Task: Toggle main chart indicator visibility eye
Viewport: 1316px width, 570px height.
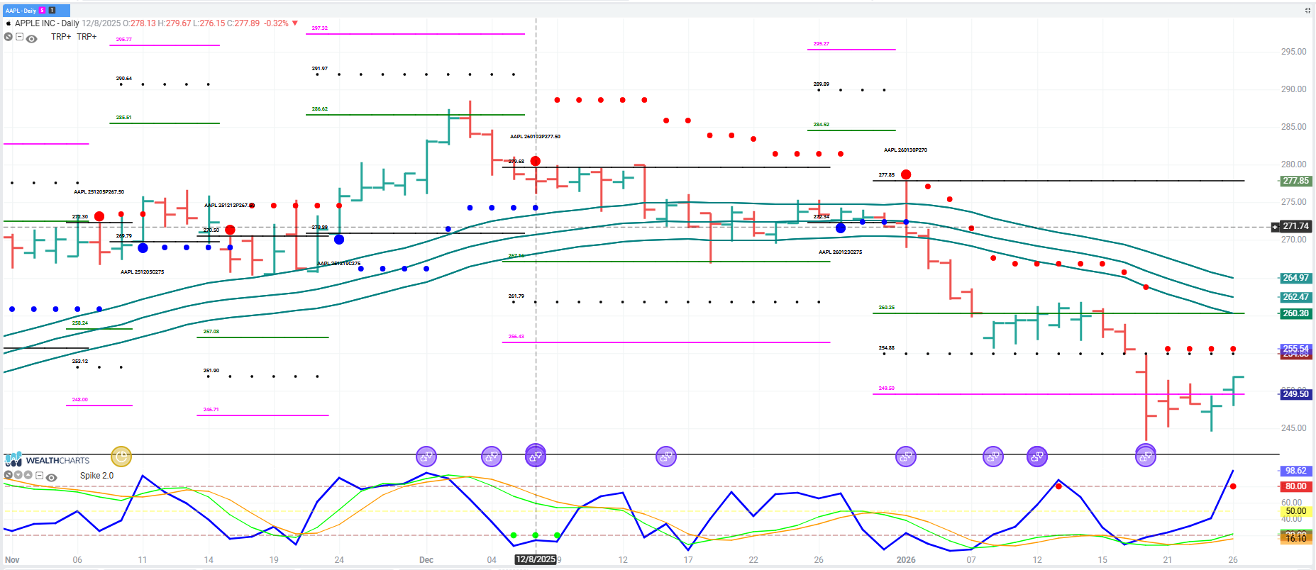Action: [x=32, y=38]
